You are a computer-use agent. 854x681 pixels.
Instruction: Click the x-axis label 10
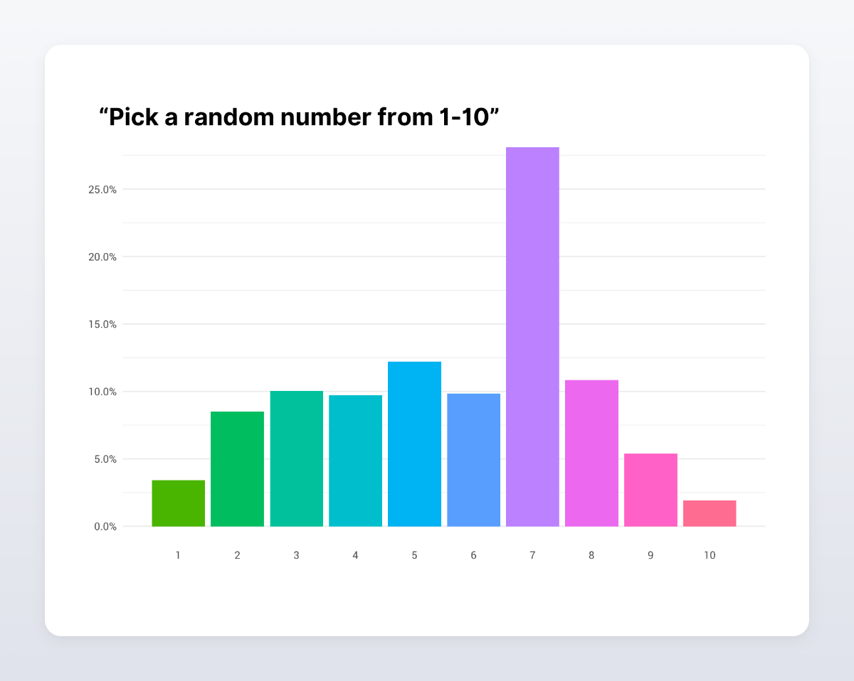pos(710,555)
